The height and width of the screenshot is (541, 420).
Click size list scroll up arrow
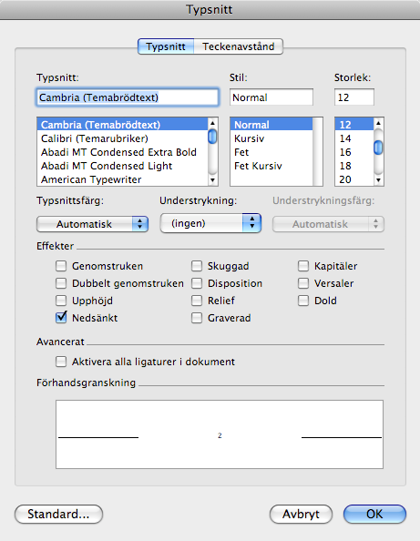tap(379, 123)
